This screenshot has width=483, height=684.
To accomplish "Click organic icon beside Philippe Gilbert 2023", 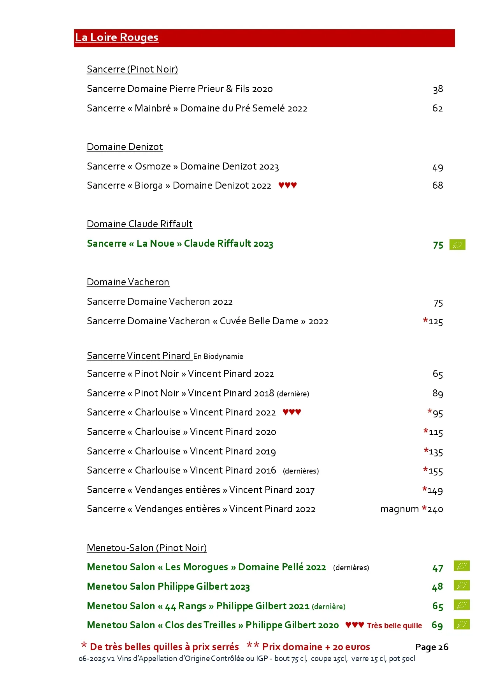I will click(x=462, y=585).
